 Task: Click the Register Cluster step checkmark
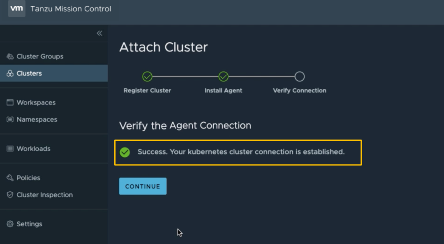click(x=147, y=77)
